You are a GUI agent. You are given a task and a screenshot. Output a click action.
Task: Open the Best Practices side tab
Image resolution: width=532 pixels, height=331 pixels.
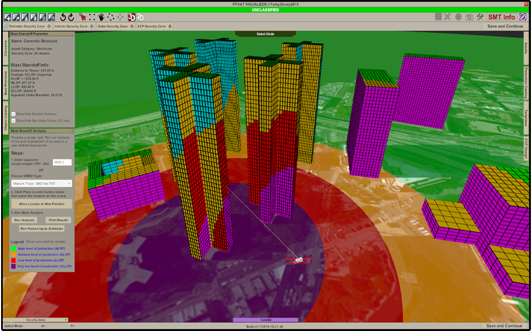5,82
